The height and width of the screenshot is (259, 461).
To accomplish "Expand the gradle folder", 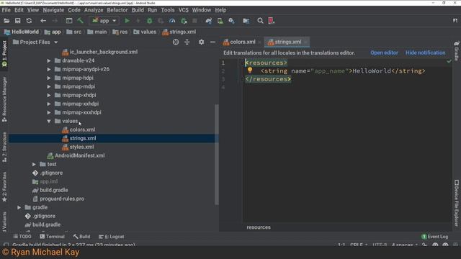I will tap(19, 207).
